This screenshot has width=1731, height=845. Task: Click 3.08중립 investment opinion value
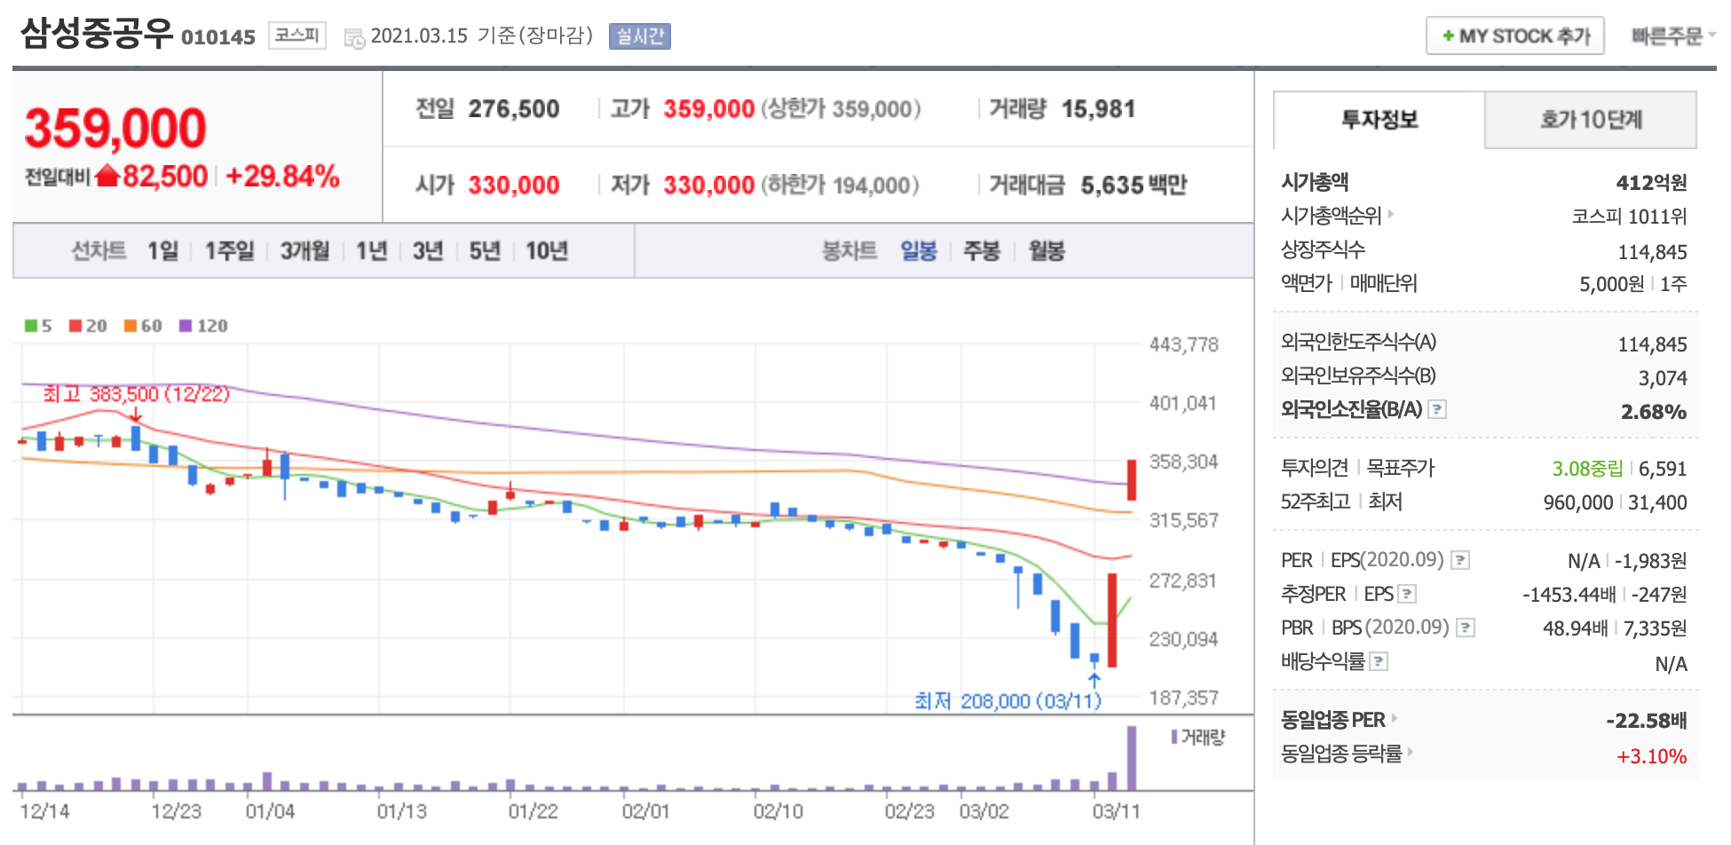click(1587, 468)
